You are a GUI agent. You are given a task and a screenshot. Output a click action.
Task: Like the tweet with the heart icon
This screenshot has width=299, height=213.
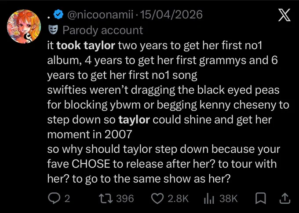tap(157, 198)
